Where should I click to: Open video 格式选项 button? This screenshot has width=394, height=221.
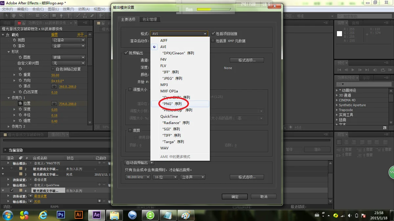(x=247, y=60)
